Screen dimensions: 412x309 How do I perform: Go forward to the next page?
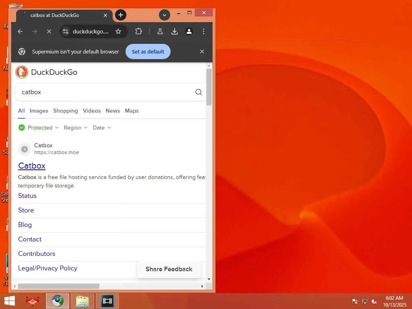(x=35, y=31)
